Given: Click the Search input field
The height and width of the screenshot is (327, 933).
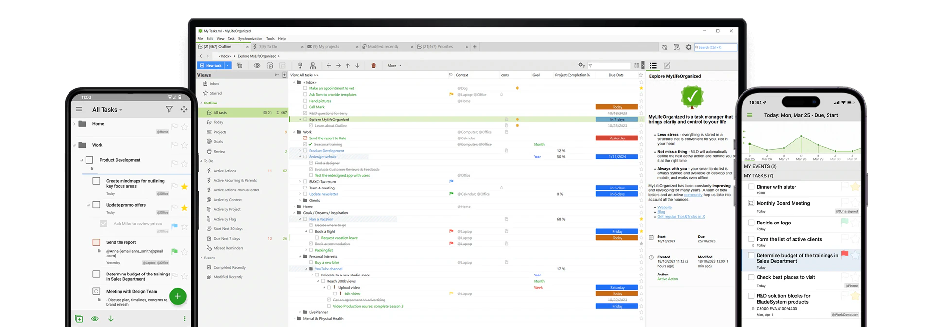Looking at the screenshot, I should [x=715, y=47].
